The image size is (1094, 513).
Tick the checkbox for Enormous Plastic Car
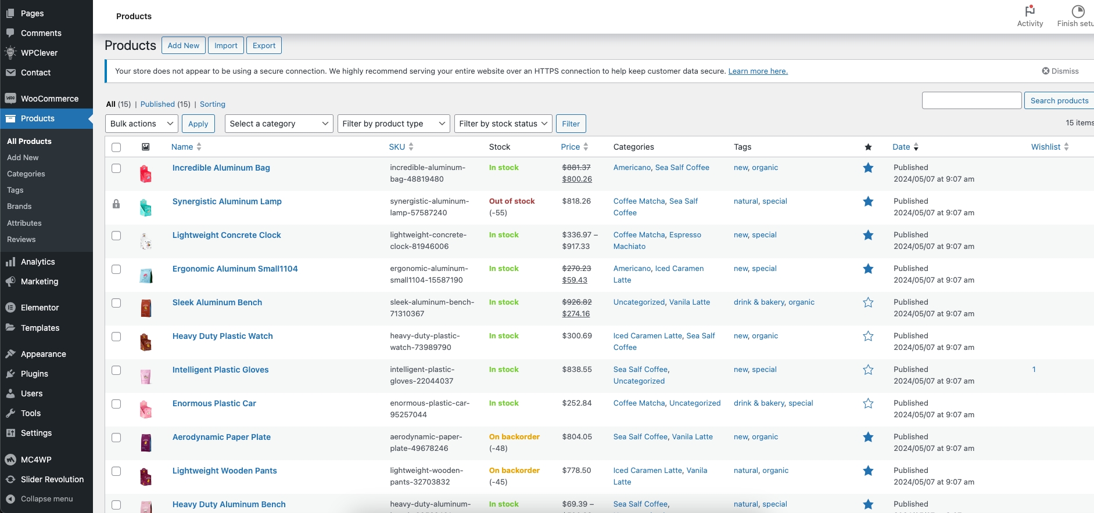click(116, 404)
